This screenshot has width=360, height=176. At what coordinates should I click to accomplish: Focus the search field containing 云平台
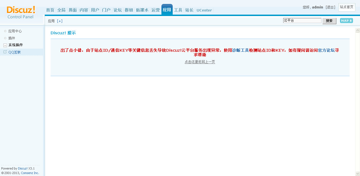tap(302, 21)
